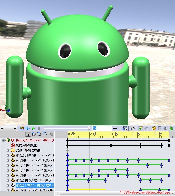Select the 光源、相机与布景 tree item
Viewport: 175px width, 196px height.
(x=28, y=150)
